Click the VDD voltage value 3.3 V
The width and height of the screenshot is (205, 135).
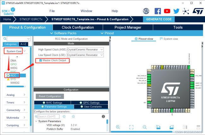(x=74, y=125)
